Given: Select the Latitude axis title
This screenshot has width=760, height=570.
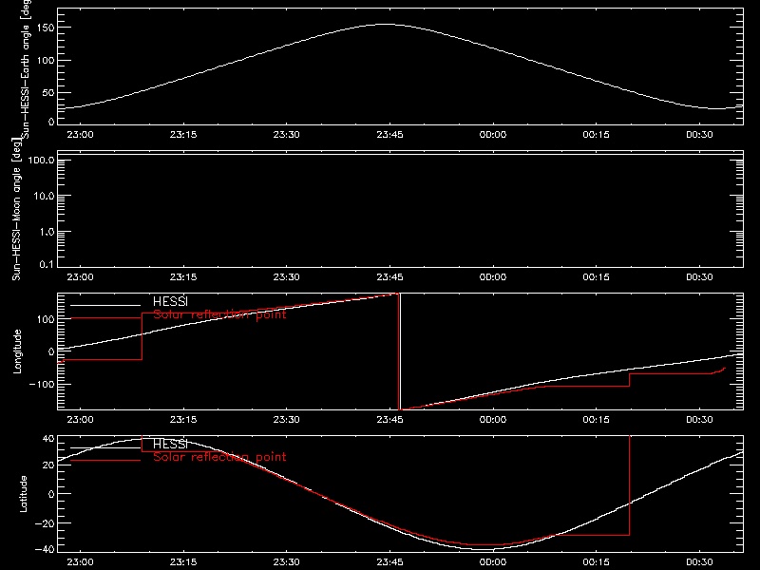Looking at the screenshot, I should tap(23, 494).
